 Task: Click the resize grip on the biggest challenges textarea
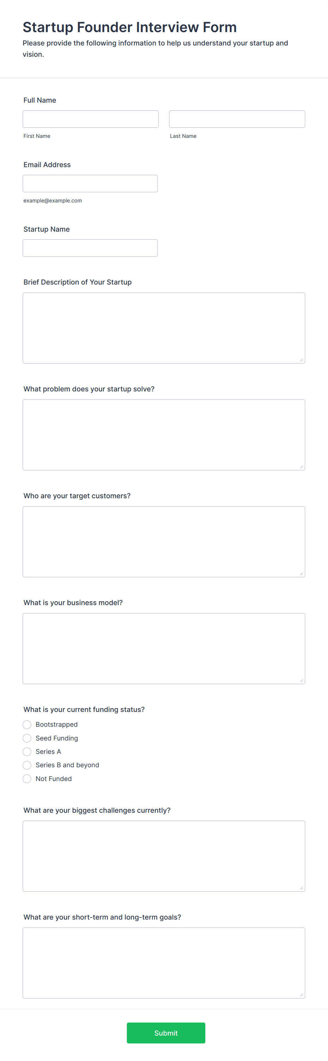coord(301,888)
